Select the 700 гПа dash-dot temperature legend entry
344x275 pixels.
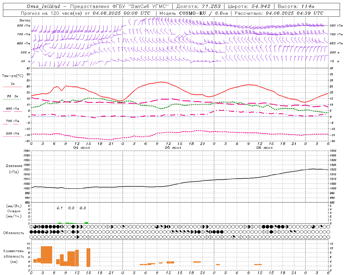[x=12, y=122]
